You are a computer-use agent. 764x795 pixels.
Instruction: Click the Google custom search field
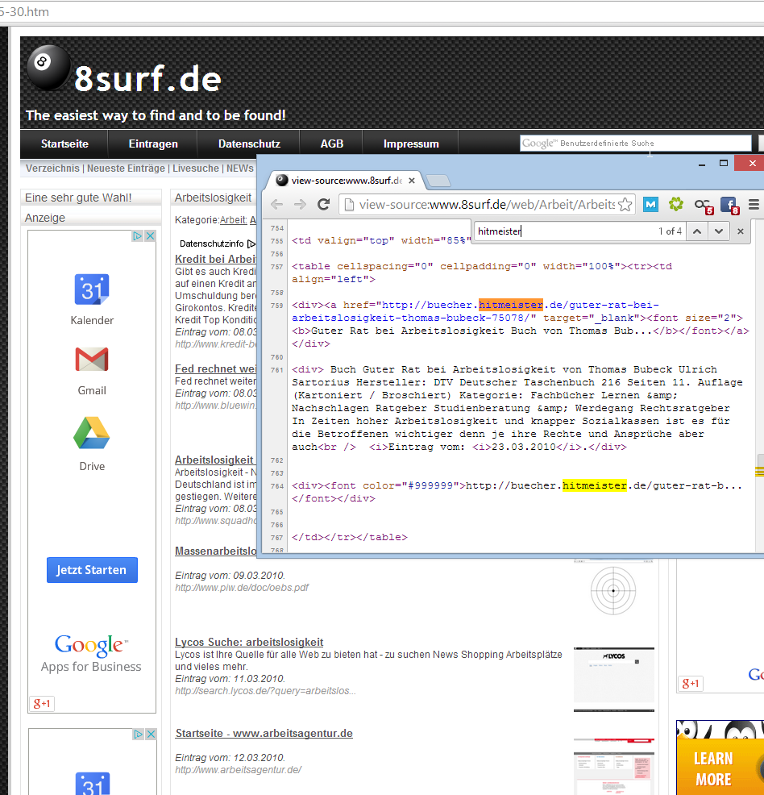(x=635, y=144)
